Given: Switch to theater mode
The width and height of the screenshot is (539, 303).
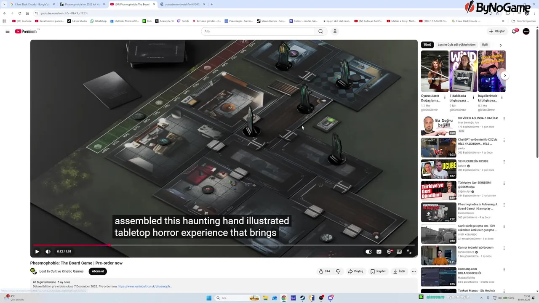Looking at the screenshot, I should 399,252.
